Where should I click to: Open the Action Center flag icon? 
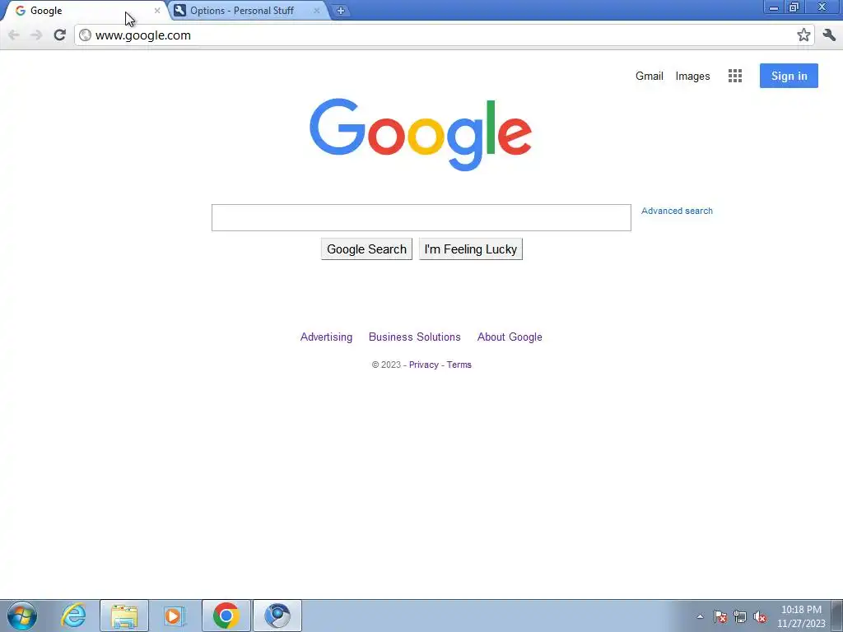coord(720,616)
